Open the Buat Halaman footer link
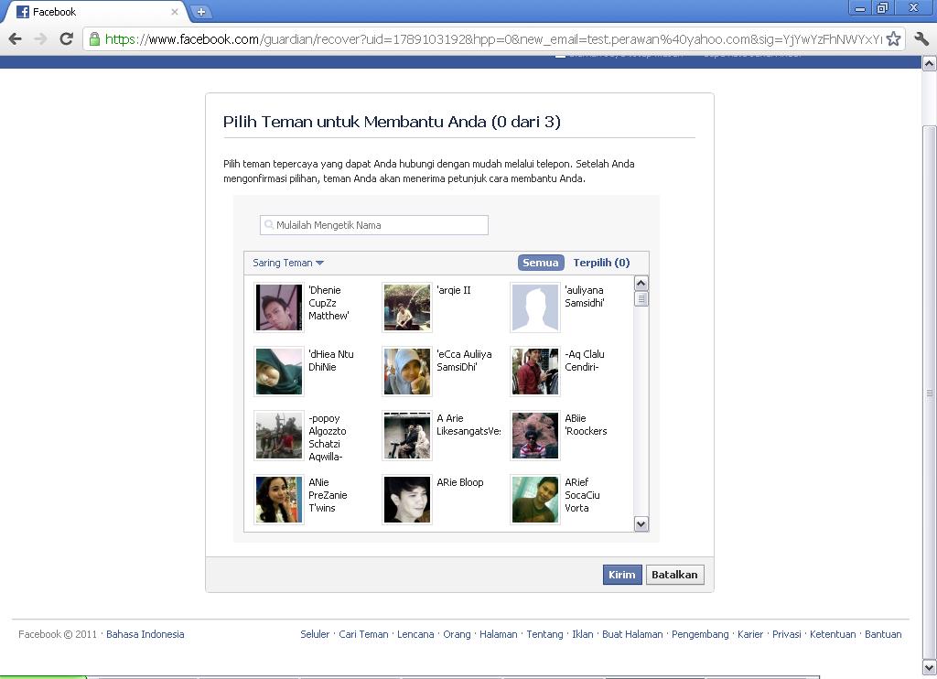The image size is (937, 679). [x=632, y=634]
